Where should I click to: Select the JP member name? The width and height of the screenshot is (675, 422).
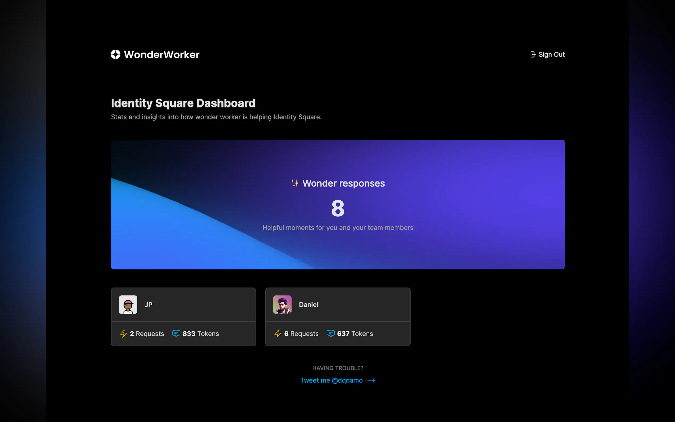pos(149,305)
